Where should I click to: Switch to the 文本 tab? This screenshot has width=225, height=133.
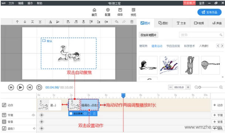click(181, 23)
